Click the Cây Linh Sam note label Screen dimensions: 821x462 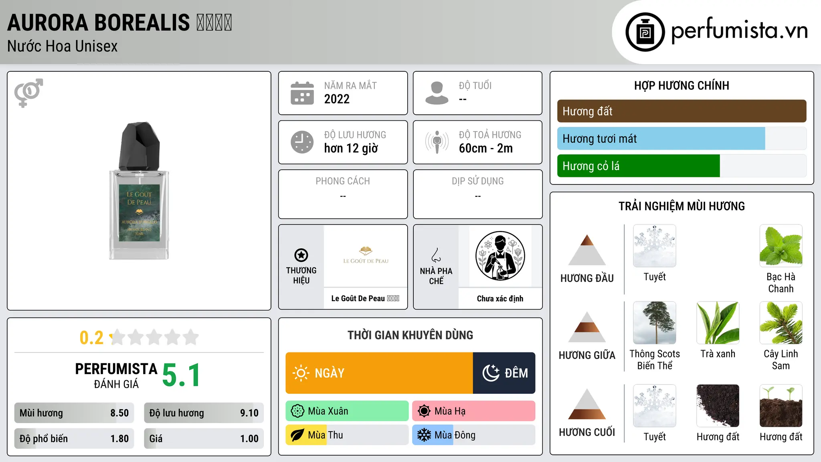[x=781, y=360]
